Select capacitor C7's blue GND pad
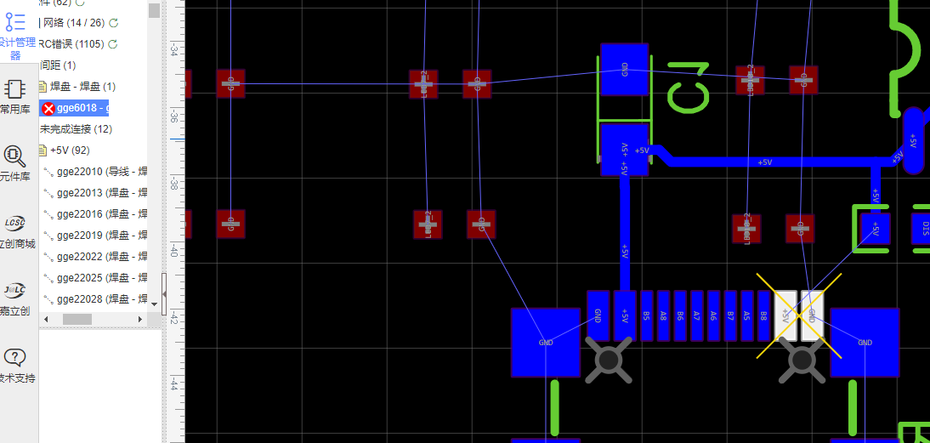The width and height of the screenshot is (930, 443). 624,70
